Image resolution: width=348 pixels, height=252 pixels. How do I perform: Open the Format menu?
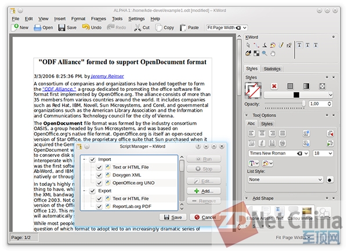click(x=78, y=19)
